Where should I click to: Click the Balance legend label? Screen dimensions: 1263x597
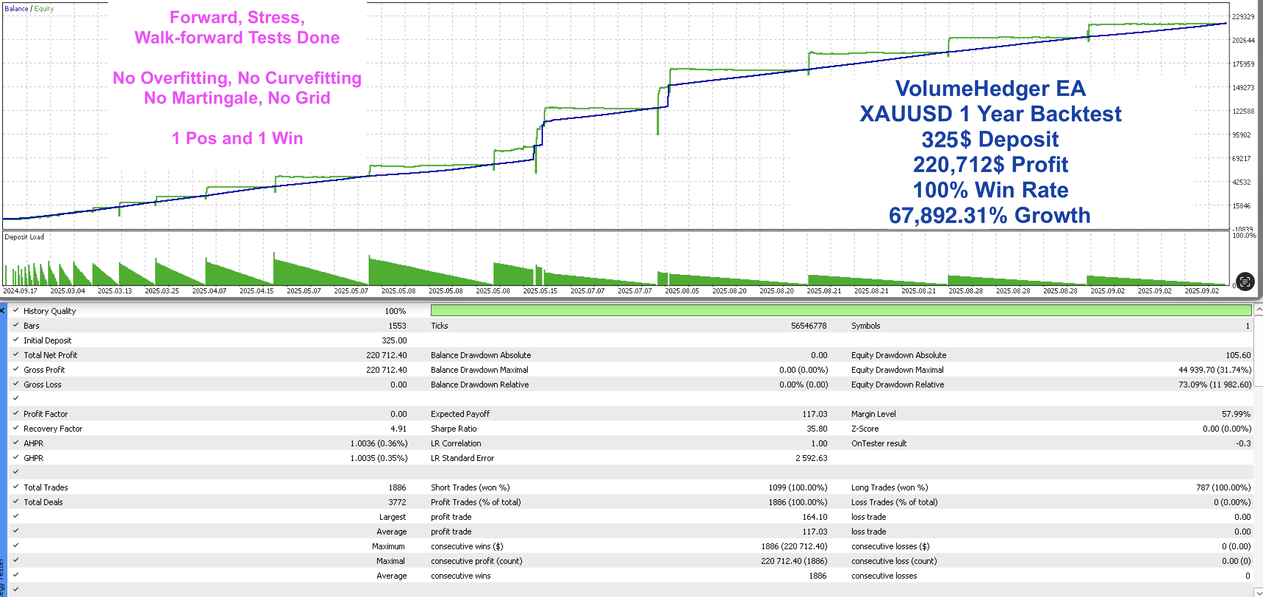[16, 8]
